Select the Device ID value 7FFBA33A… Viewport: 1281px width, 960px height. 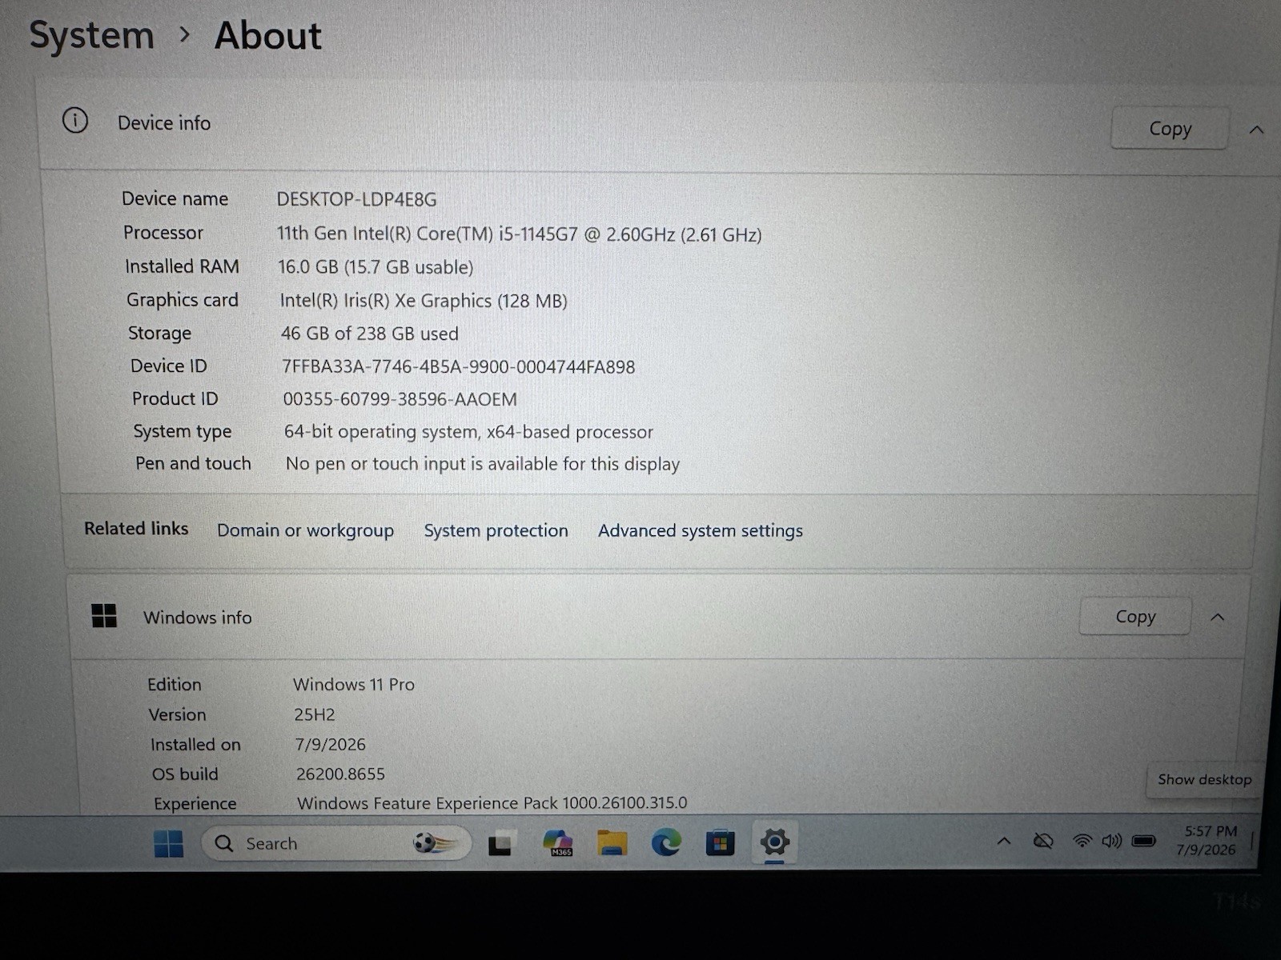(458, 367)
